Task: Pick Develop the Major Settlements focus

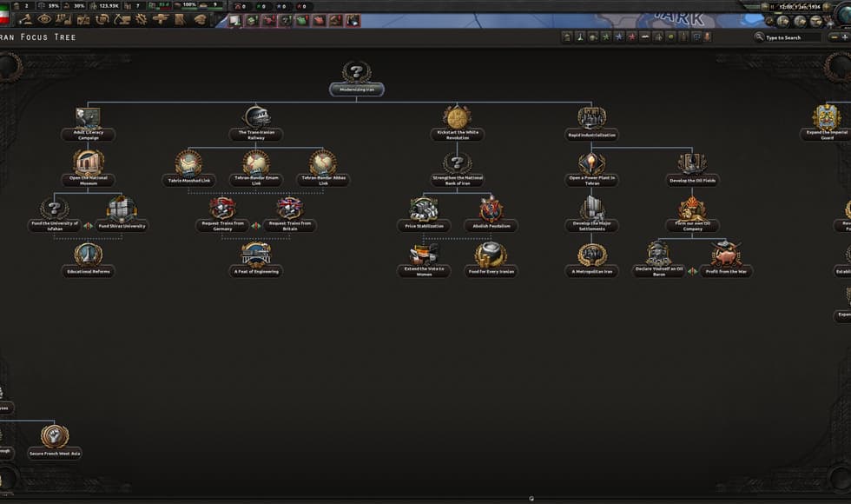Action: 591,216
